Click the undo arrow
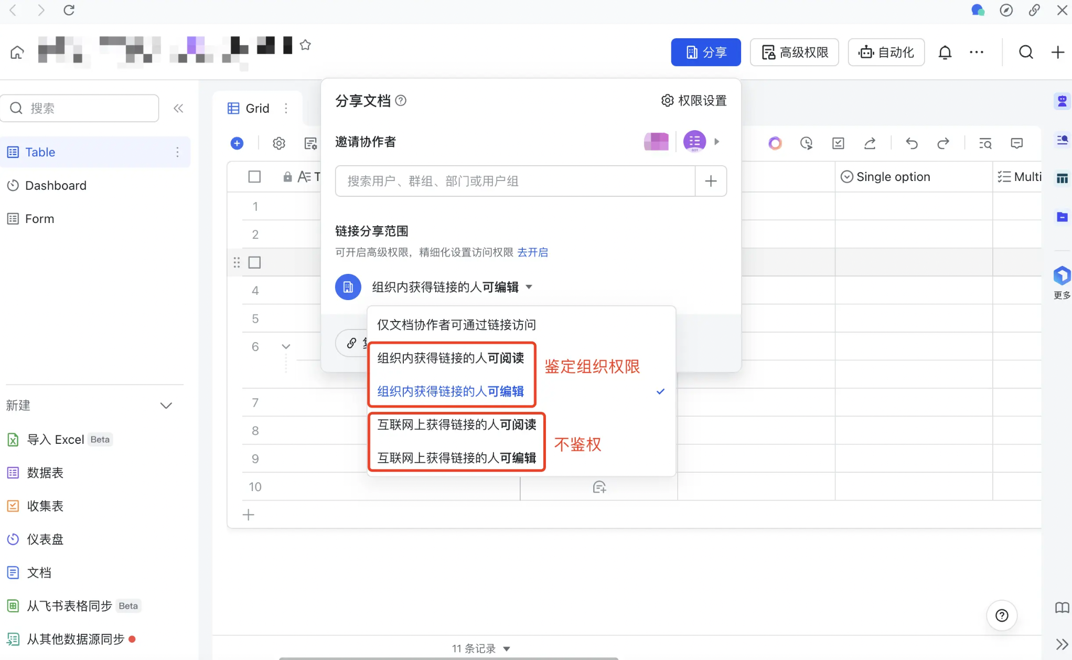The width and height of the screenshot is (1072, 660). 912,143
